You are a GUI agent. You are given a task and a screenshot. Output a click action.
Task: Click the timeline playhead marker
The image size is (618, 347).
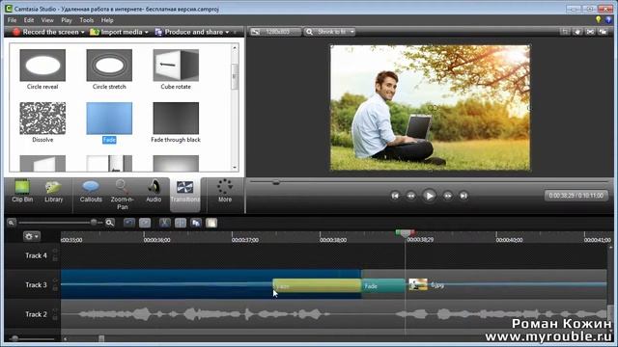click(x=406, y=233)
